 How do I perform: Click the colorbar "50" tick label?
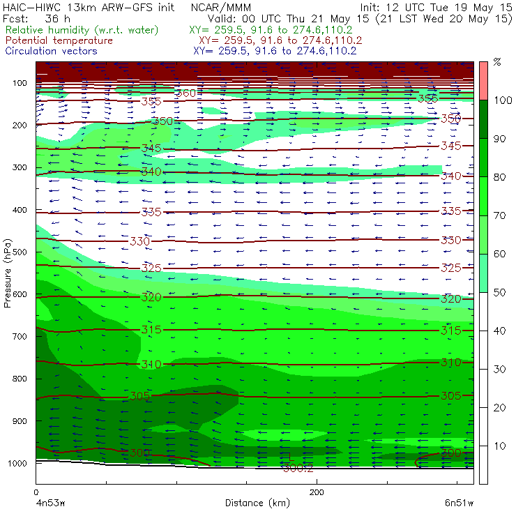(499, 293)
